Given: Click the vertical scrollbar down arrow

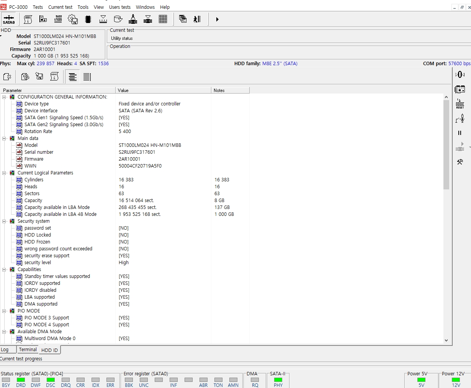Looking at the screenshot, I should pos(446,340).
